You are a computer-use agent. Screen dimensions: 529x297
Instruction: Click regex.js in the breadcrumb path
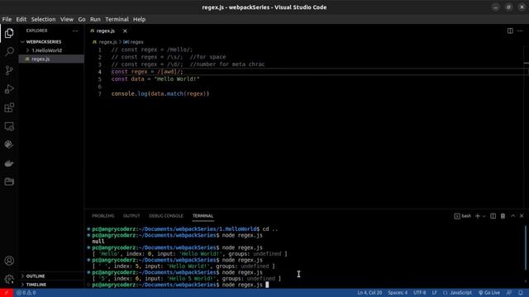[108, 42]
